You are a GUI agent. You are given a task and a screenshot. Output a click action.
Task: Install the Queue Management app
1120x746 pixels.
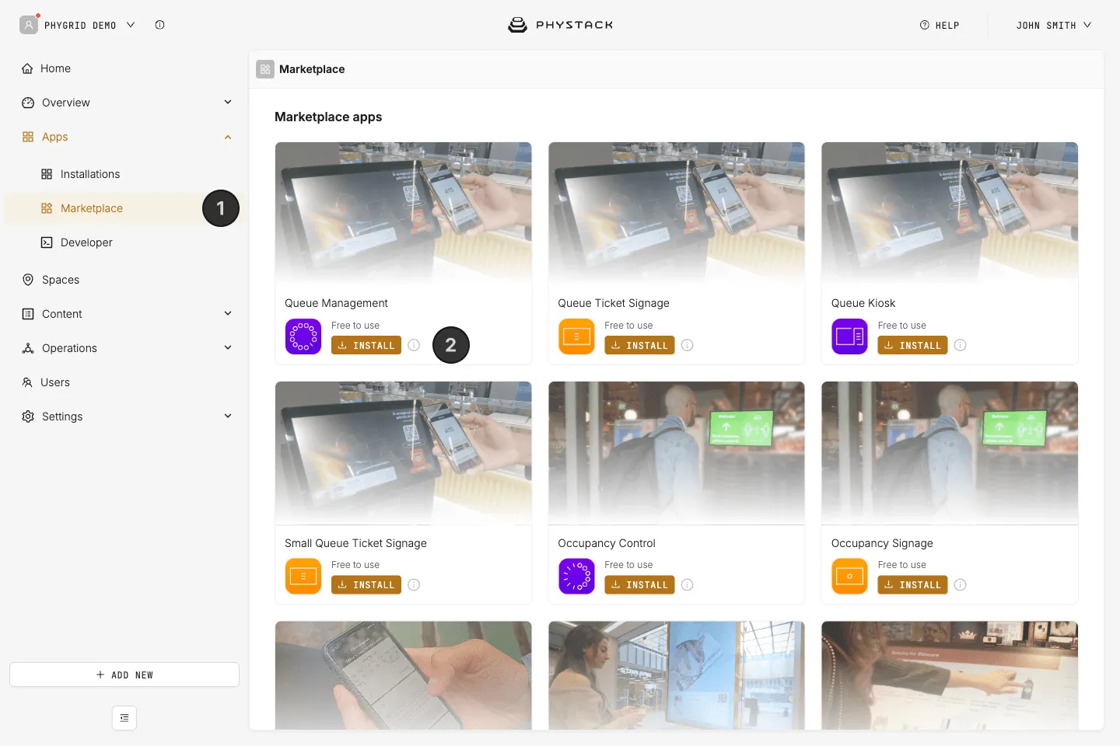366,345
